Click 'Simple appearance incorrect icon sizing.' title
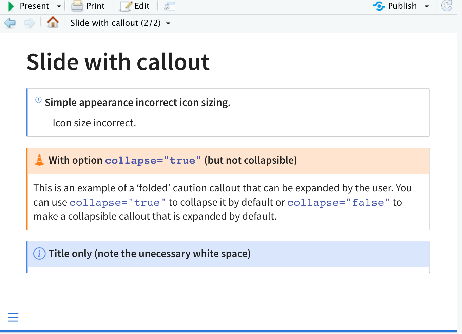The height and width of the screenshot is (334, 462). [x=137, y=103]
